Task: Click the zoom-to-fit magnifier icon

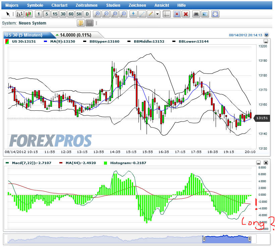Action: click(x=114, y=14)
